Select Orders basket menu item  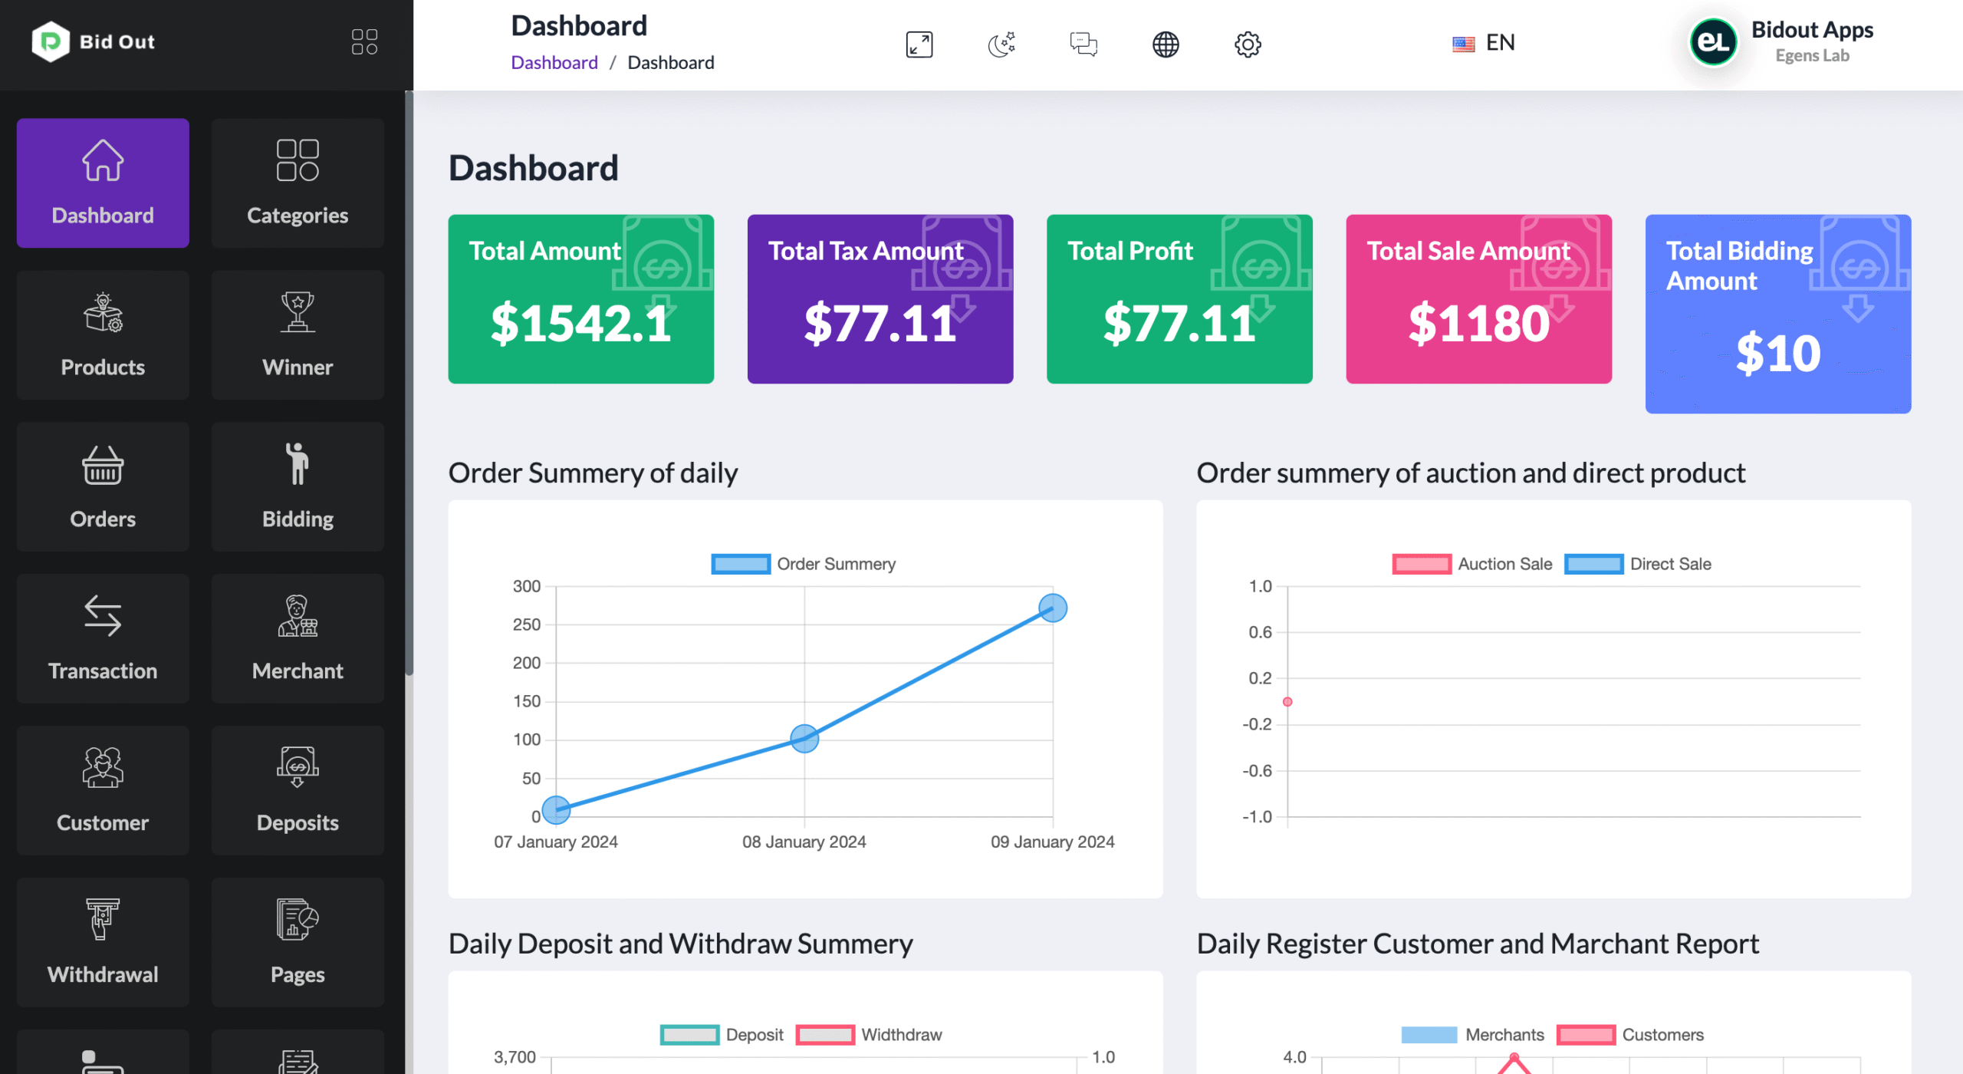point(103,486)
